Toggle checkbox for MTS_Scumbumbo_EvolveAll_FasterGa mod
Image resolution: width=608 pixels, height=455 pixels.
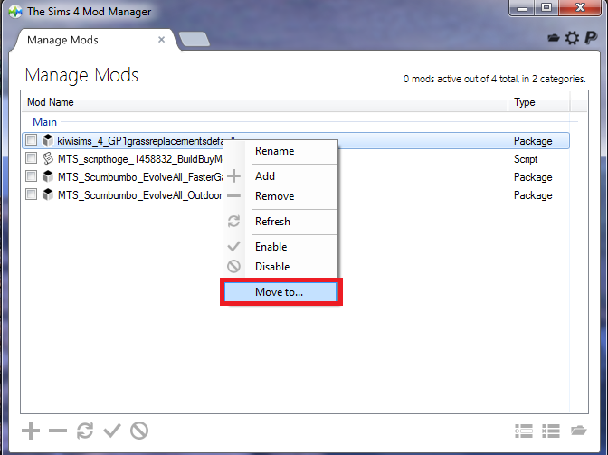pos(31,176)
